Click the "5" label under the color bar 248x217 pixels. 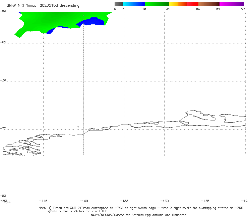(x=123, y=9)
